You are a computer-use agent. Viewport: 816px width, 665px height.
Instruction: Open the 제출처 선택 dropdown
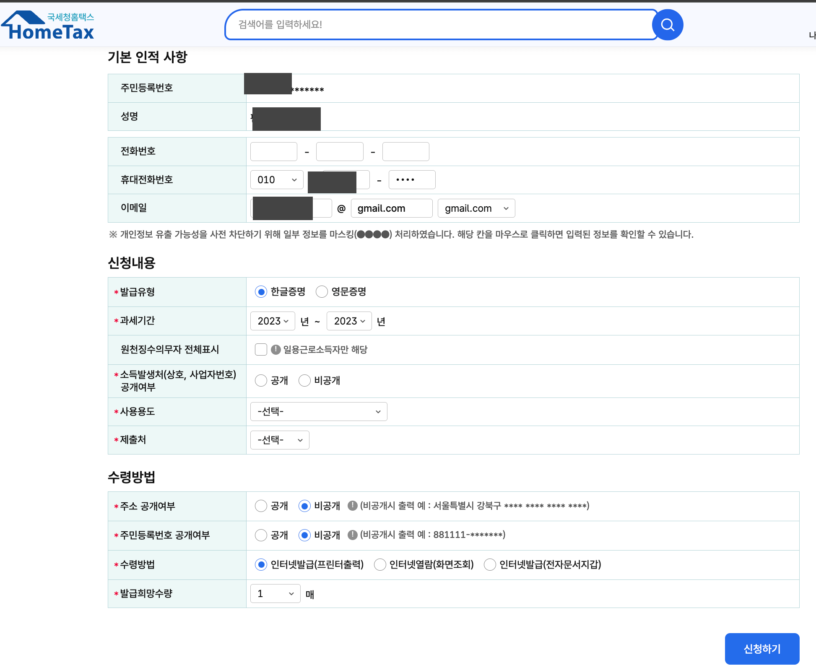[x=280, y=440]
